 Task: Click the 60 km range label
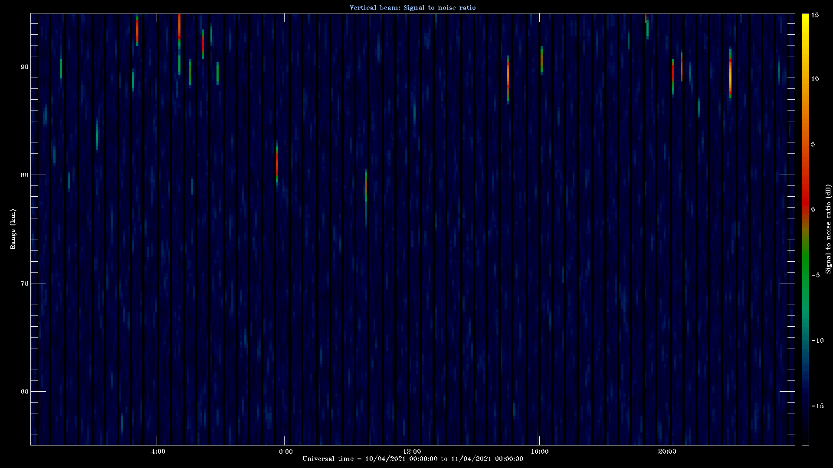click(x=24, y=392)
